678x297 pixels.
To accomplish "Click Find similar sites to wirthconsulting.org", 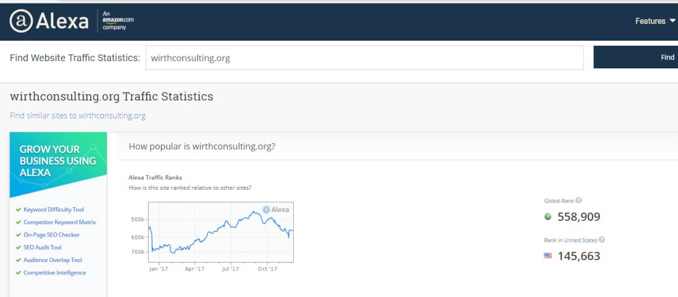I will (77, 116).
